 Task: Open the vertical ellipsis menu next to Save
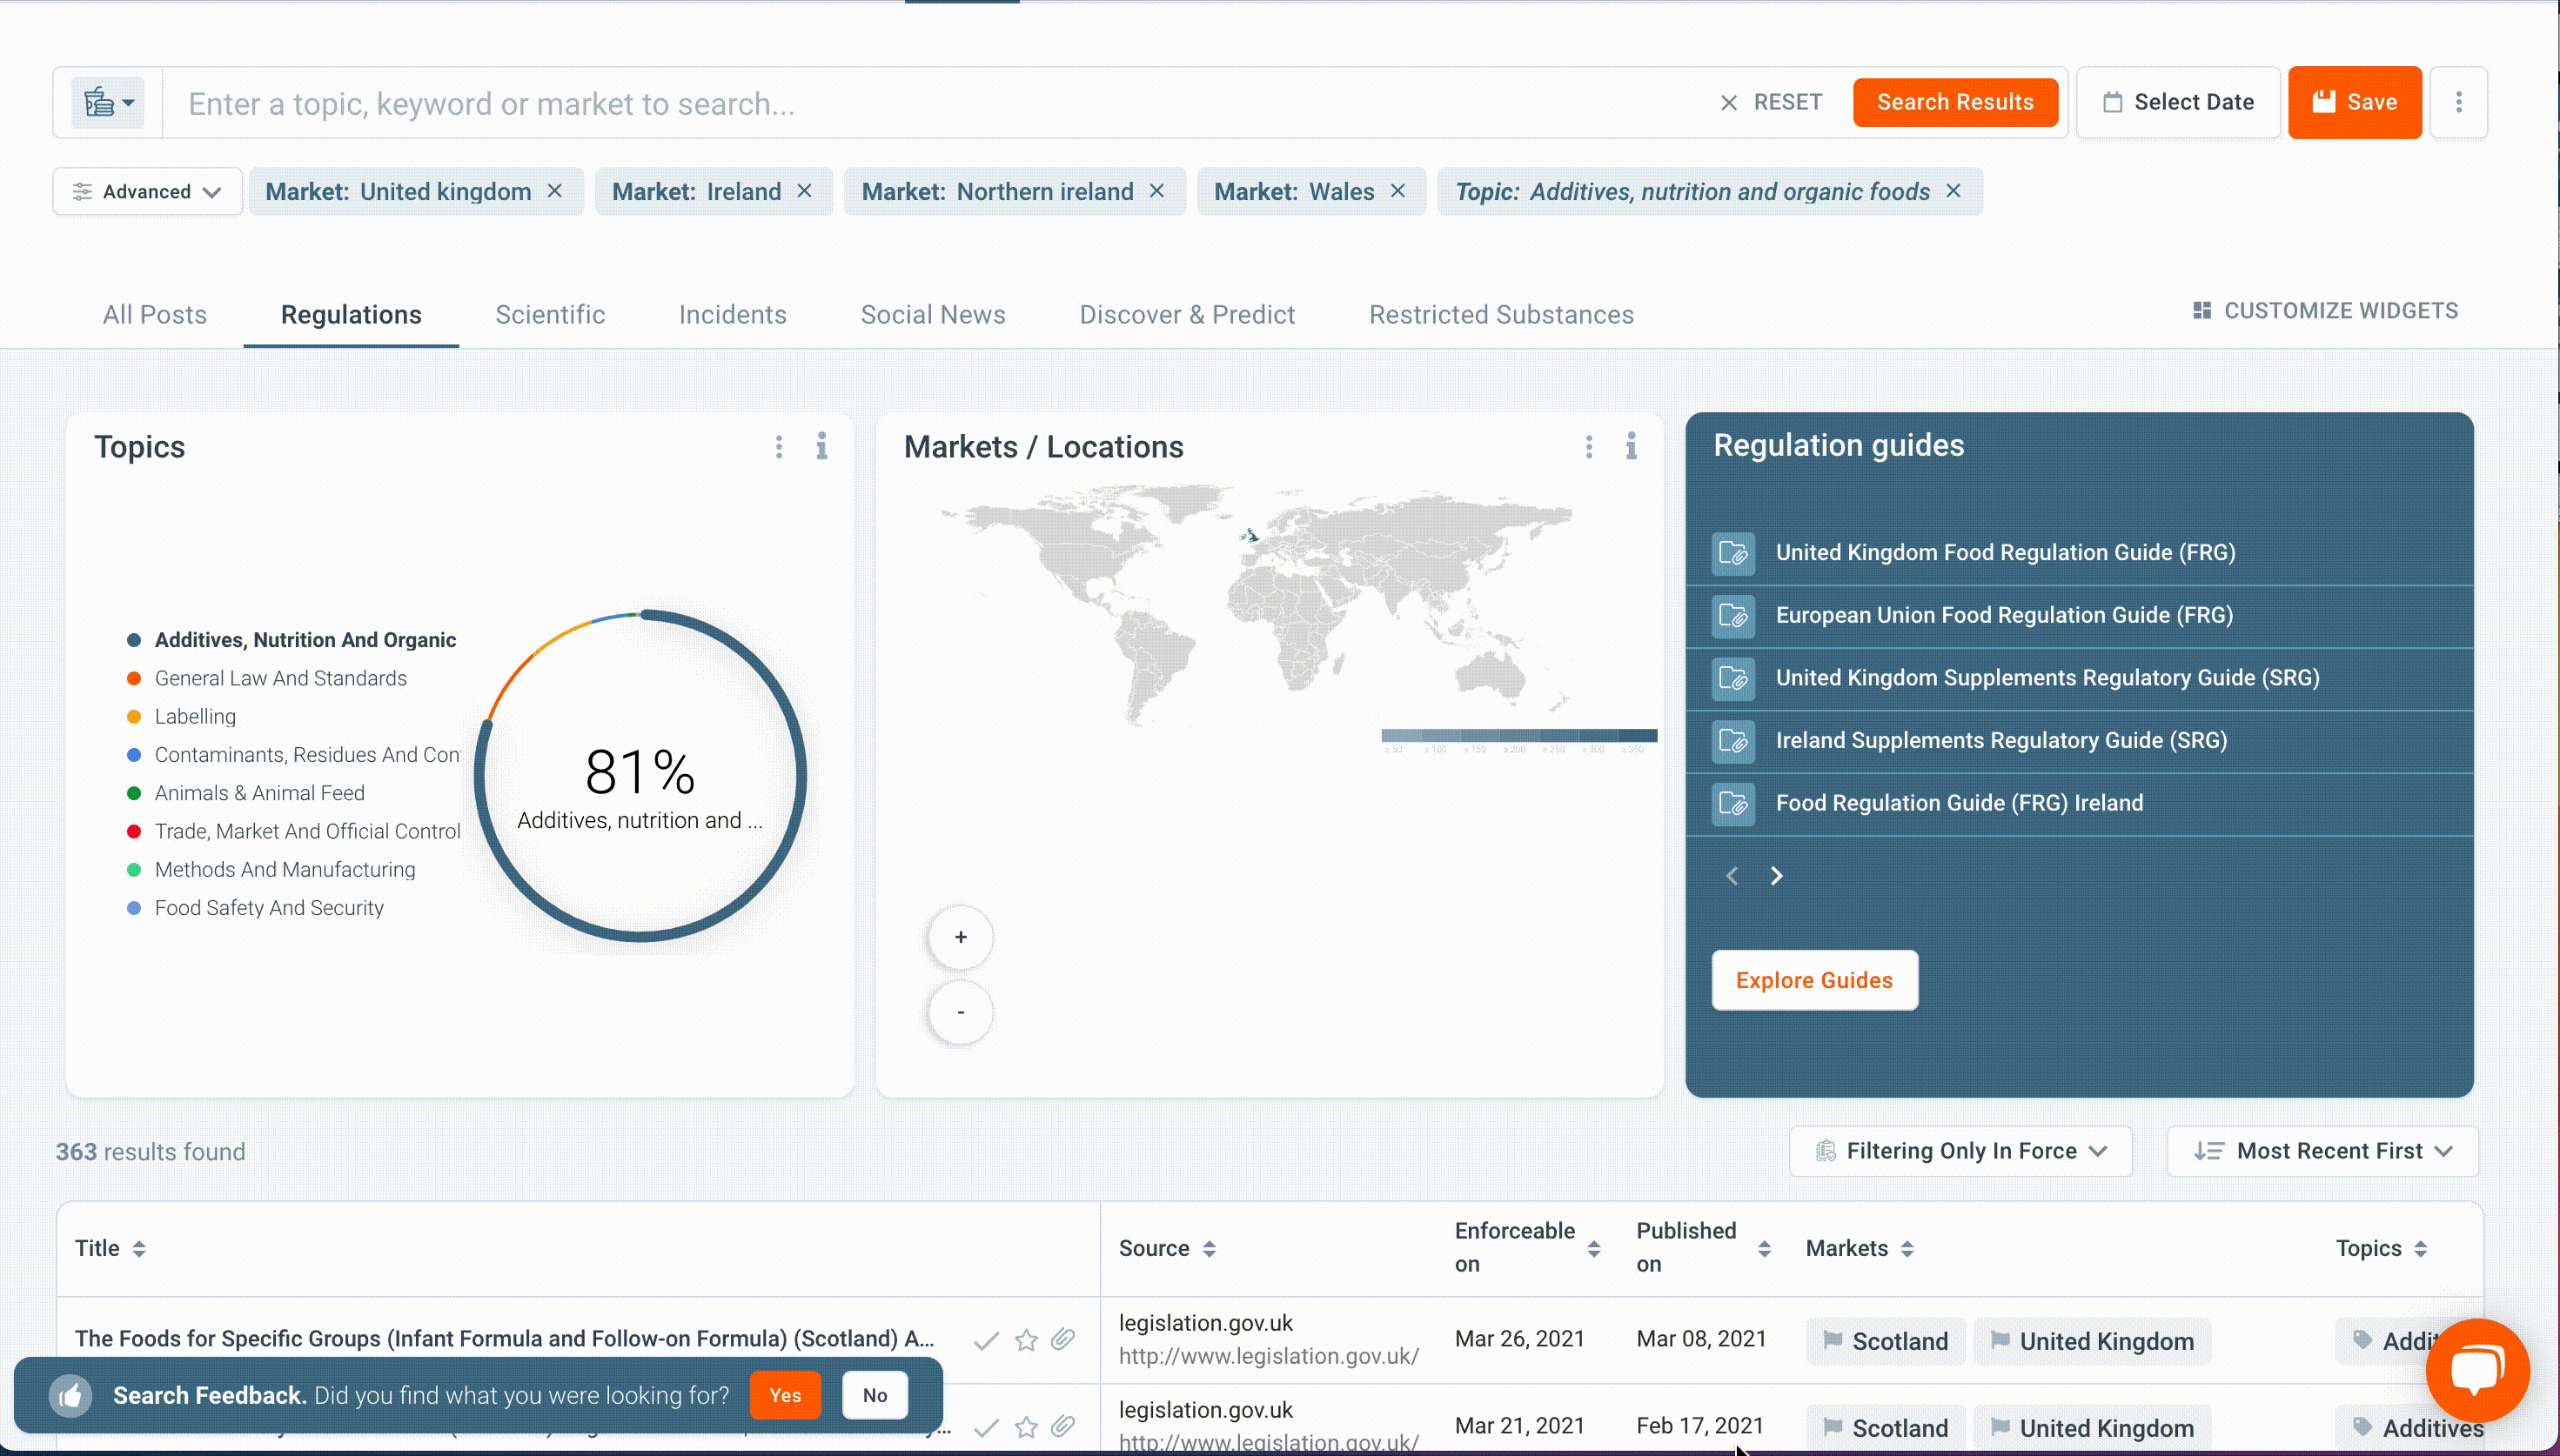click(x=2458, y=102)
